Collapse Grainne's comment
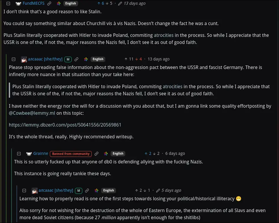The image size is (279, 223). point(19,153)
